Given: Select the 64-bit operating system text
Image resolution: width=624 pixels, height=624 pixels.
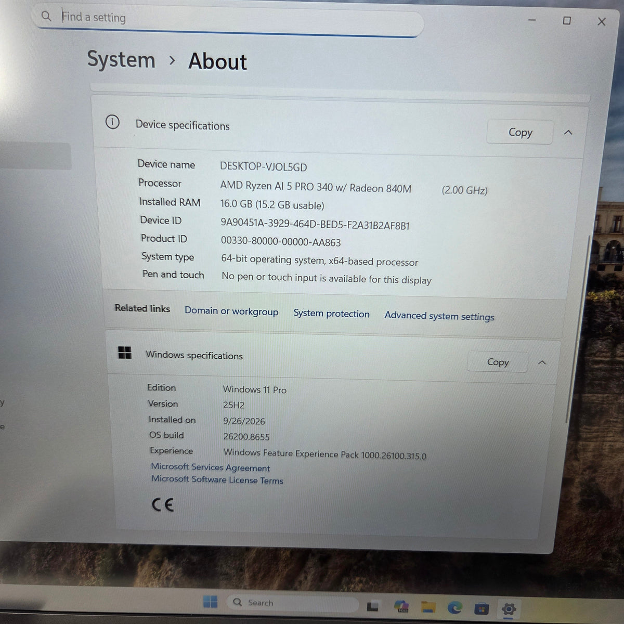Looking at the screenshot, I should 319,261.
